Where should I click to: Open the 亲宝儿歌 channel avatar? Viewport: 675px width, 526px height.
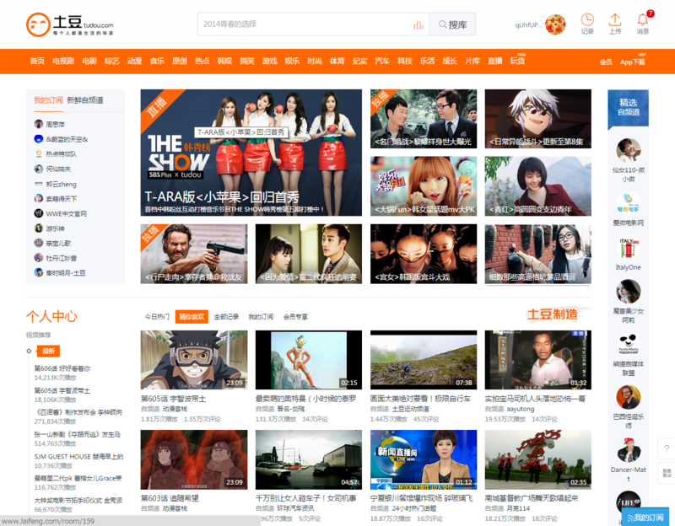[x=38, y=243]
